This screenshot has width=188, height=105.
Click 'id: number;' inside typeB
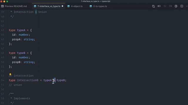(21, 57)
